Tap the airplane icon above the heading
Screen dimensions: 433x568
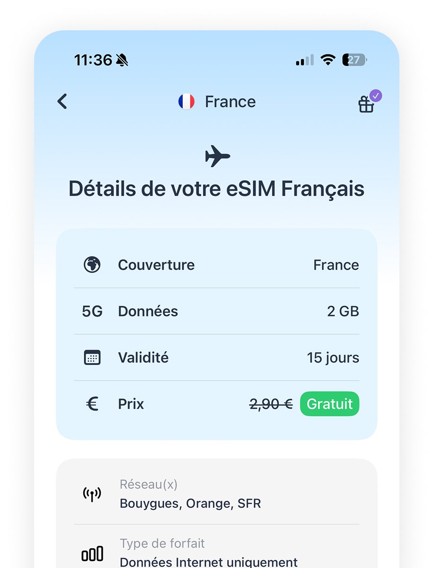click(217, 156)
